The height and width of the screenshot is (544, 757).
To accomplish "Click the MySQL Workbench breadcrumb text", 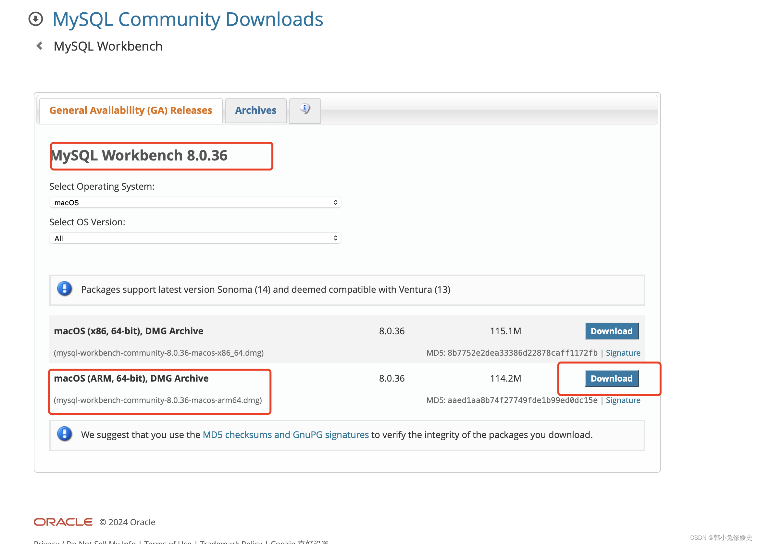I will tap(108, 46).
